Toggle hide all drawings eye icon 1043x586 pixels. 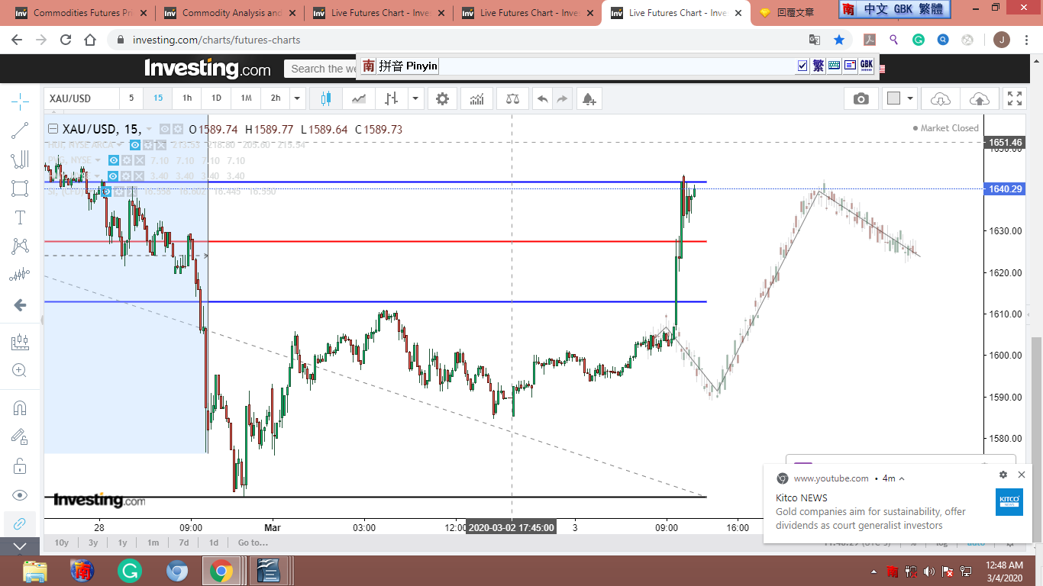20,495
